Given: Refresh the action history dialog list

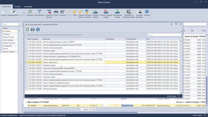Looking at the screenshot, I should [27, 29].
